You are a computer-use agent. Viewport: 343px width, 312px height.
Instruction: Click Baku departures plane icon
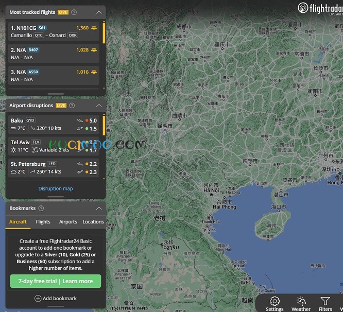point(80,129)
